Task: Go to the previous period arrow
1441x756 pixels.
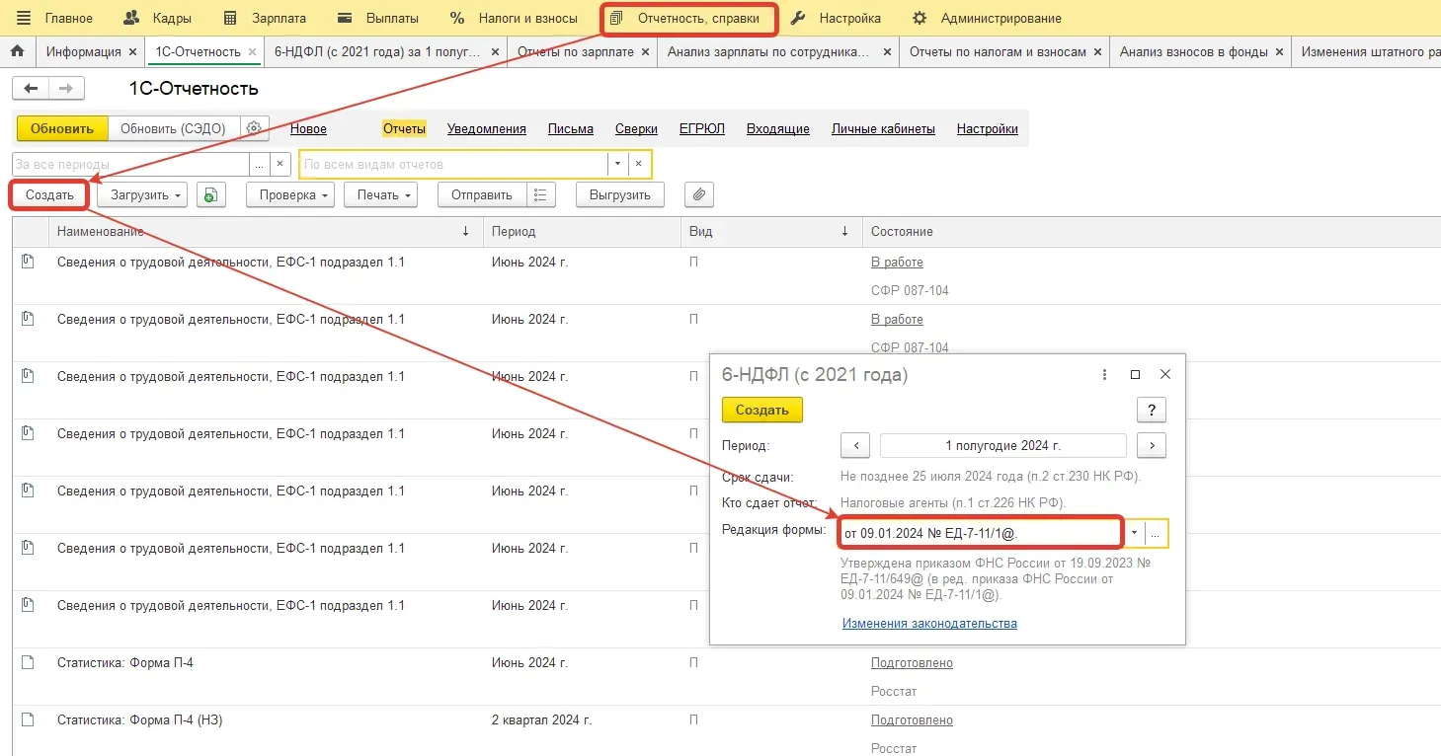Action: tap(855, 446)
